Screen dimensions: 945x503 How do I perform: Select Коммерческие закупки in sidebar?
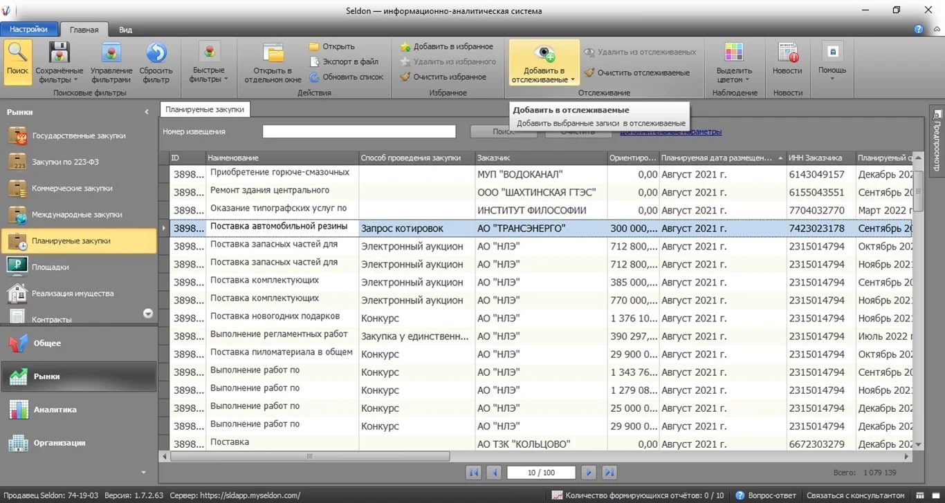tap(79, 189)
